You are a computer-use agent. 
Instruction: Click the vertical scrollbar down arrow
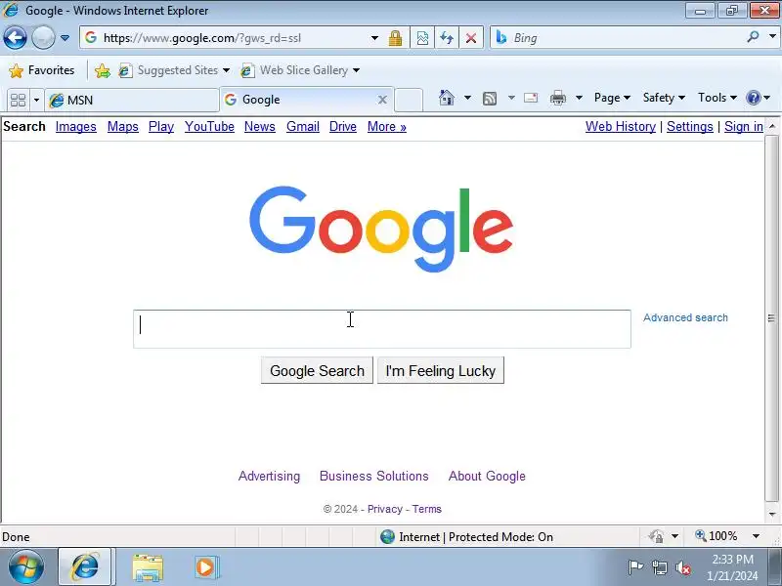771,515
